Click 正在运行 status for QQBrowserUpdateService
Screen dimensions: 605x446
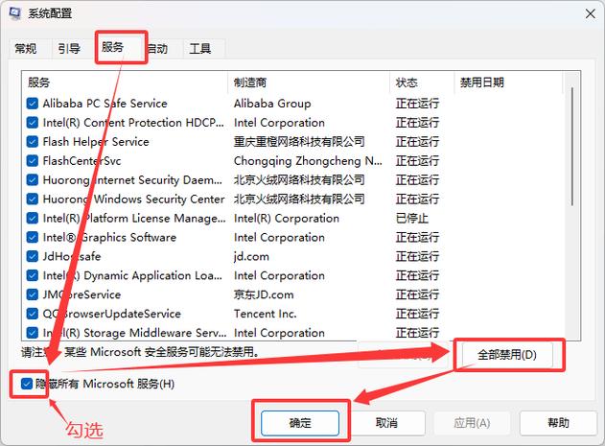(x=417, y=314)
